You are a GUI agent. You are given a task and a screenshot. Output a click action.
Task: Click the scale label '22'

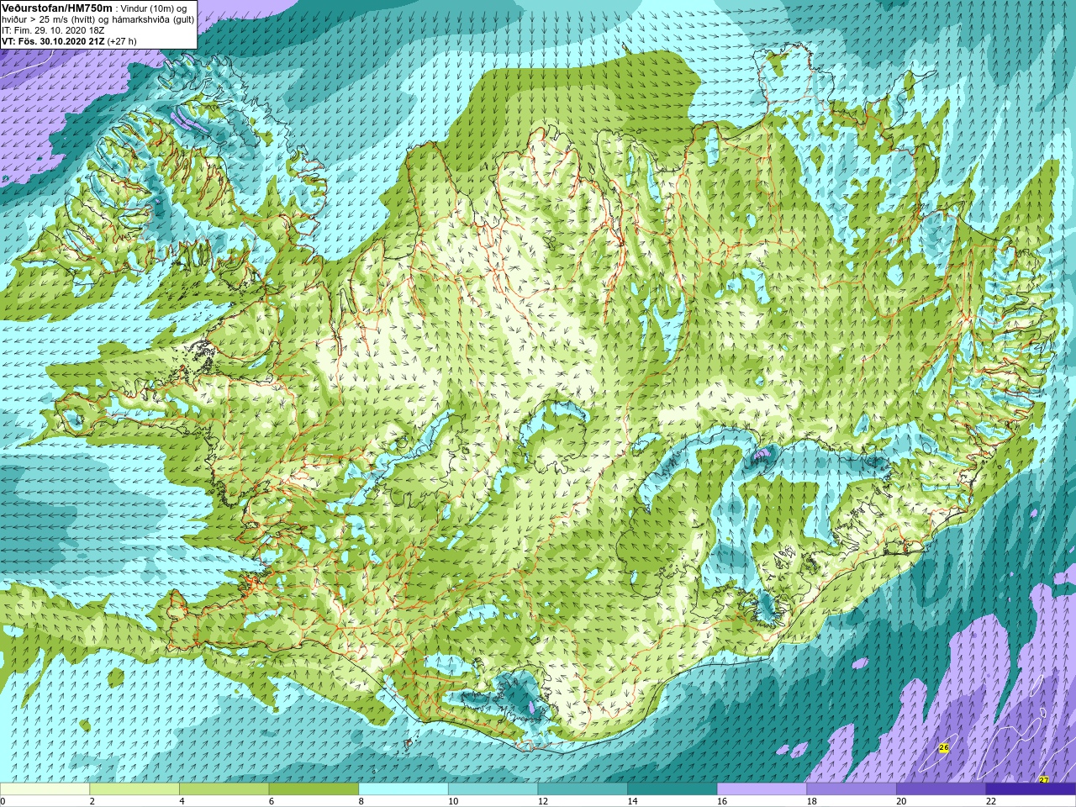(x=991, y=801)
